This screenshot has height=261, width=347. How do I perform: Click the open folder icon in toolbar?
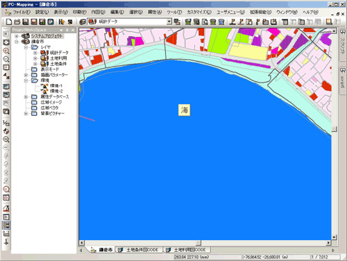pos(17,22)
